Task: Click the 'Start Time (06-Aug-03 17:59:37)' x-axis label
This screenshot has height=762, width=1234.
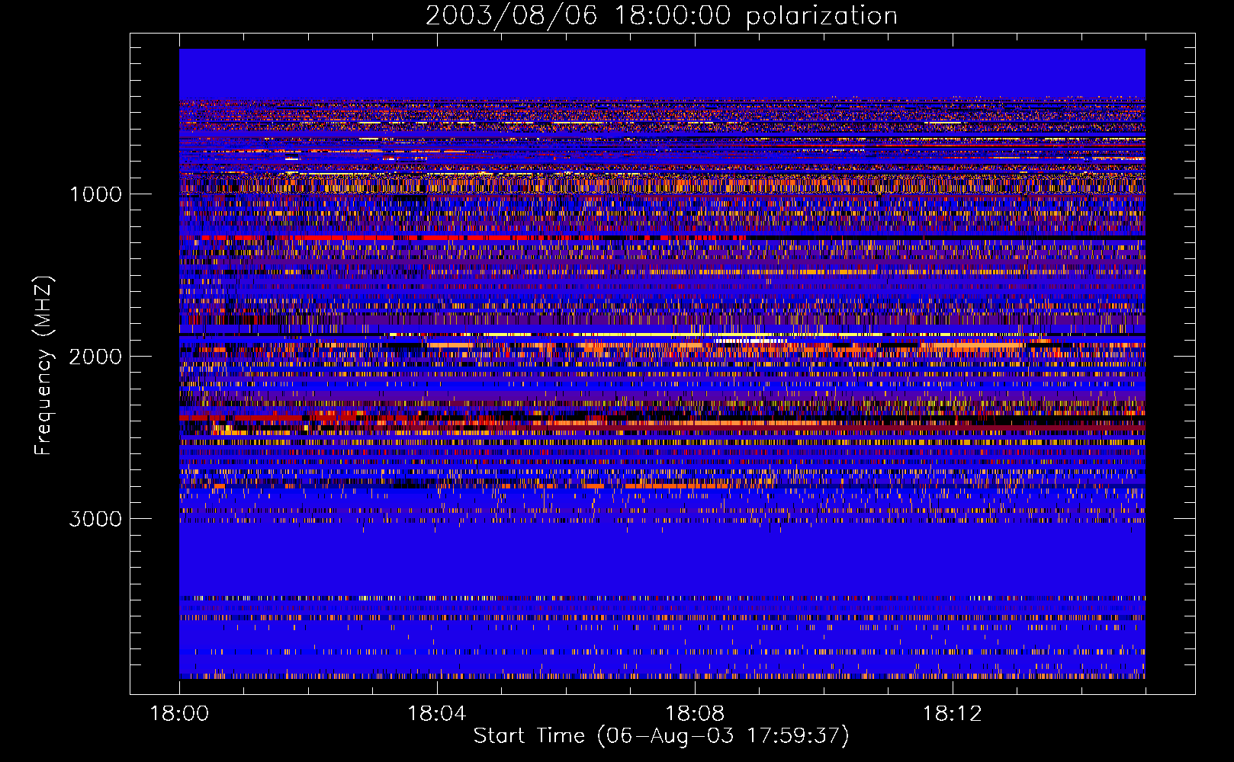Action: coord(661,736)
